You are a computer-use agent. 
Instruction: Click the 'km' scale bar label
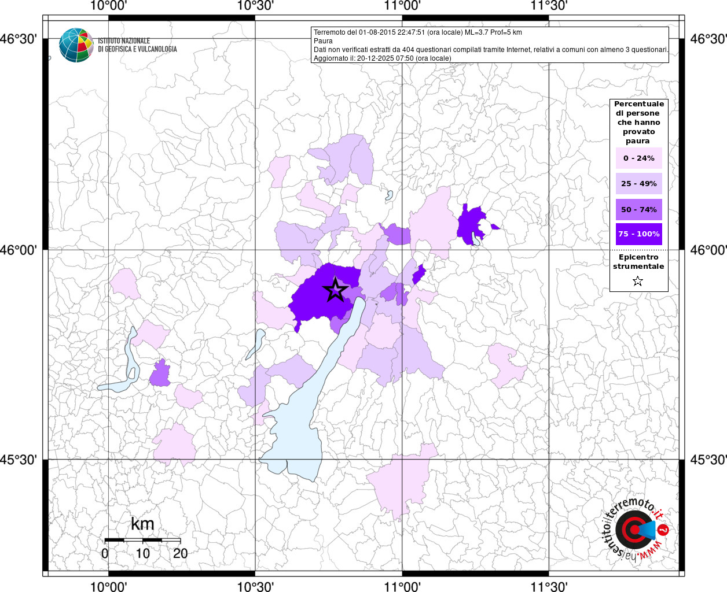pos(142,524)
